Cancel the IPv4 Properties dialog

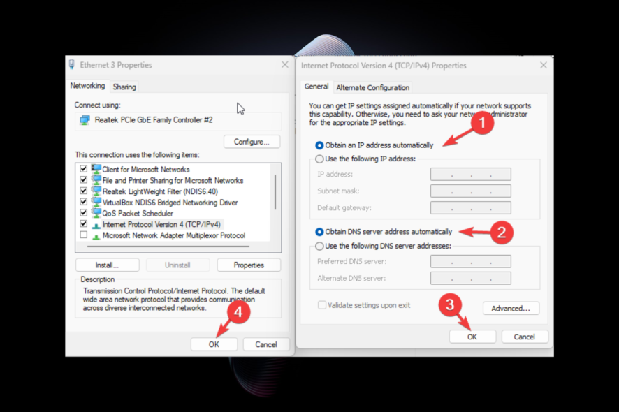(524, 337)
